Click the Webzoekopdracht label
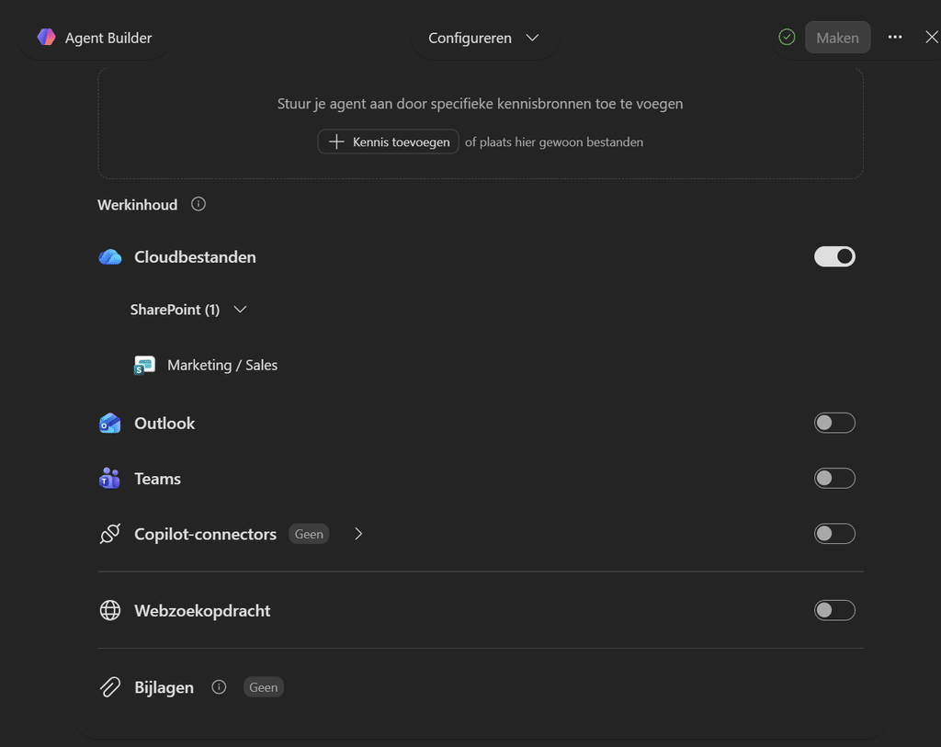Image resolution: width=941 pixels, height=747 pixels. 202,610
